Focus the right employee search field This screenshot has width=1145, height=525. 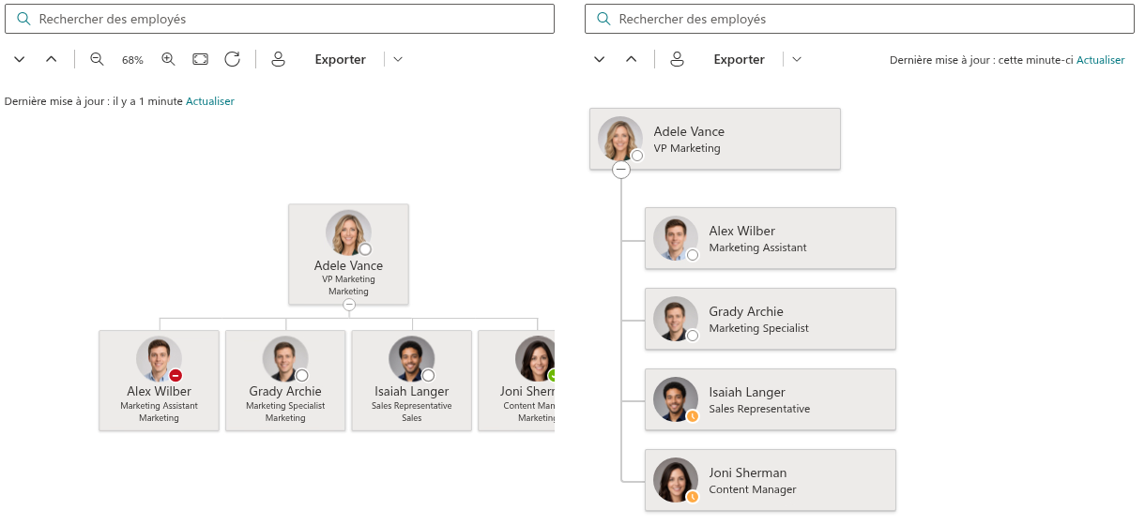coord(860,19)
